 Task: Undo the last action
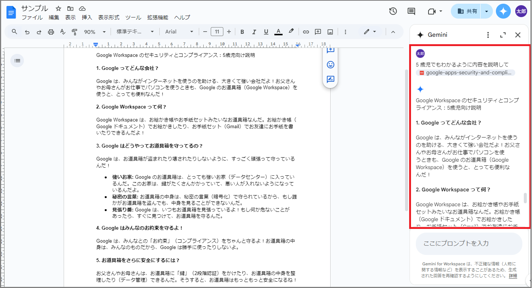27,32
